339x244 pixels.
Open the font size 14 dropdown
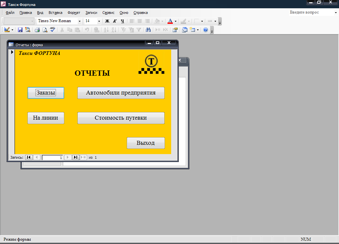(99, 21)
